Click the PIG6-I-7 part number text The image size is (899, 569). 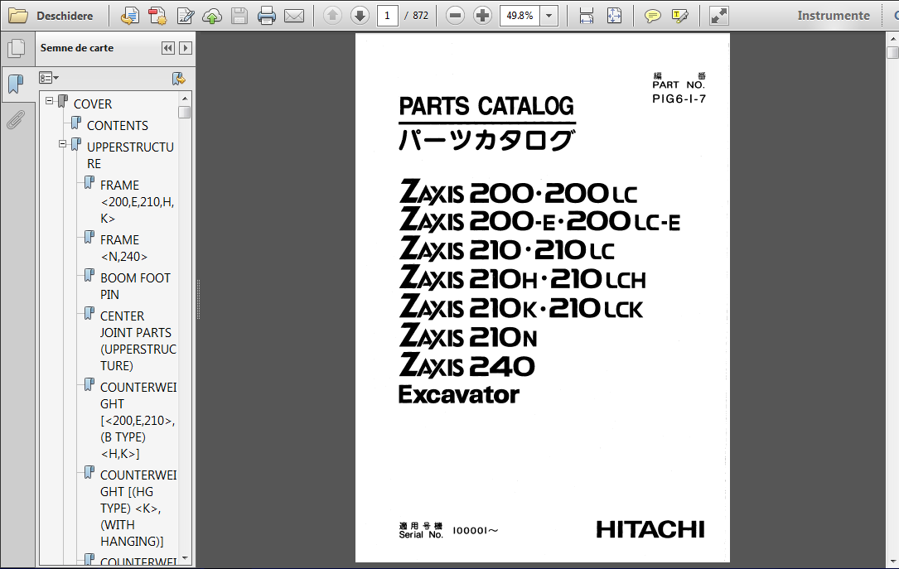pyautogui.click(x=679, y=99)
